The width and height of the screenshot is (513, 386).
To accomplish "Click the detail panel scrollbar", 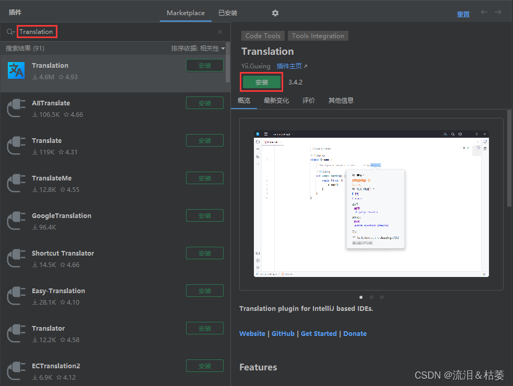I will 509,159.
